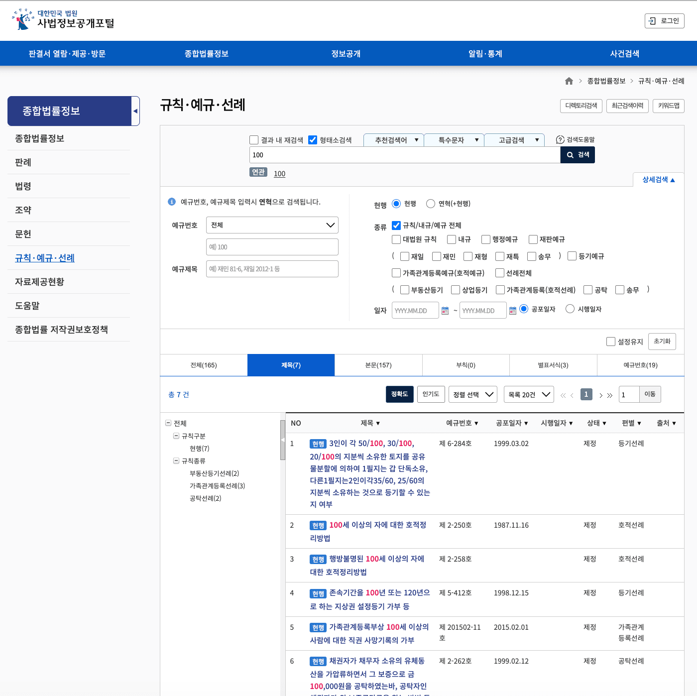Click the home icon in breadcrumb
Screen dimensions: 697x696
(x=569, y=81)
